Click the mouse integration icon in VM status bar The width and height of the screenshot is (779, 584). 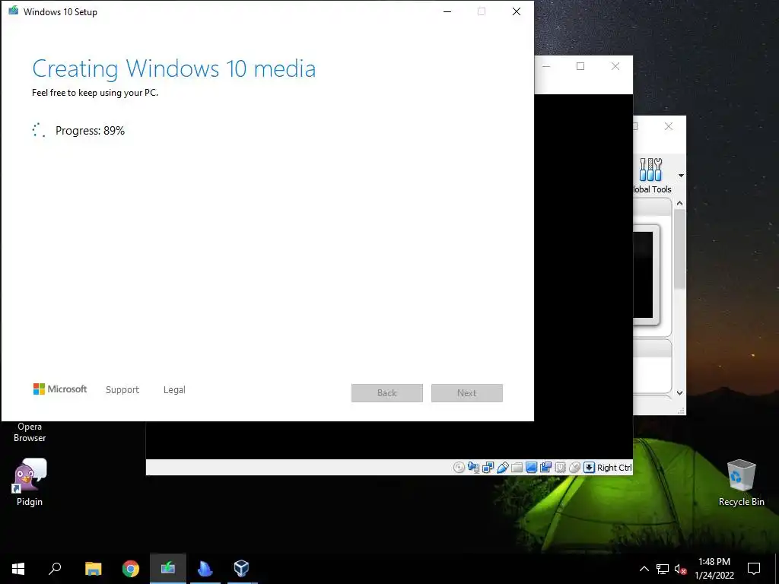(574, 468)
